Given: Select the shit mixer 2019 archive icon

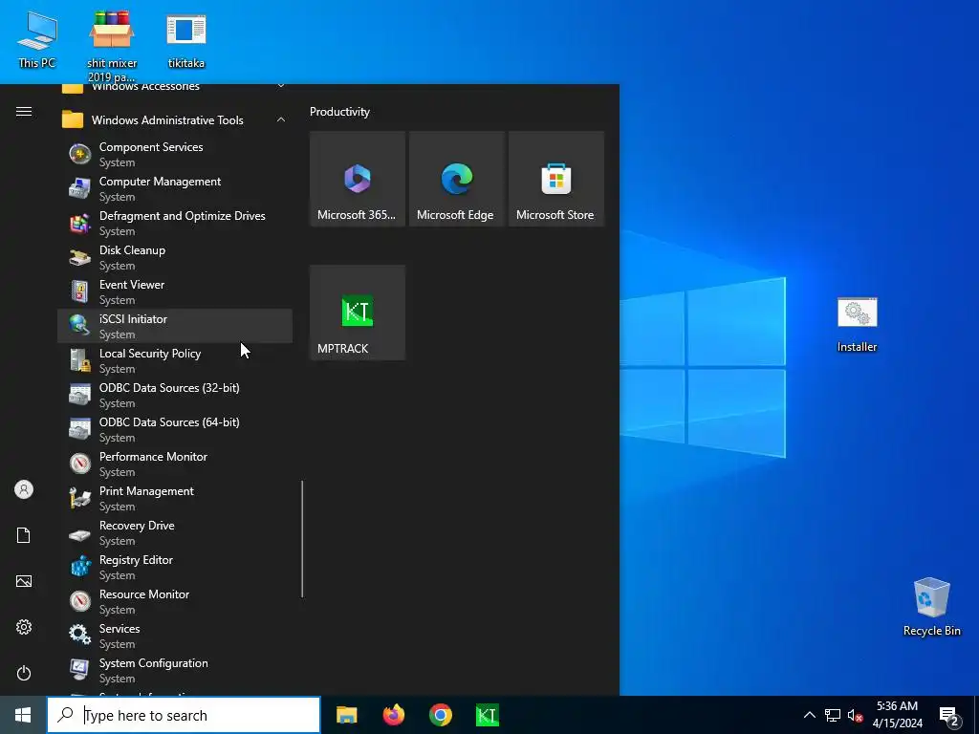Looking at the screenshot, I should (x=112, y=45).
